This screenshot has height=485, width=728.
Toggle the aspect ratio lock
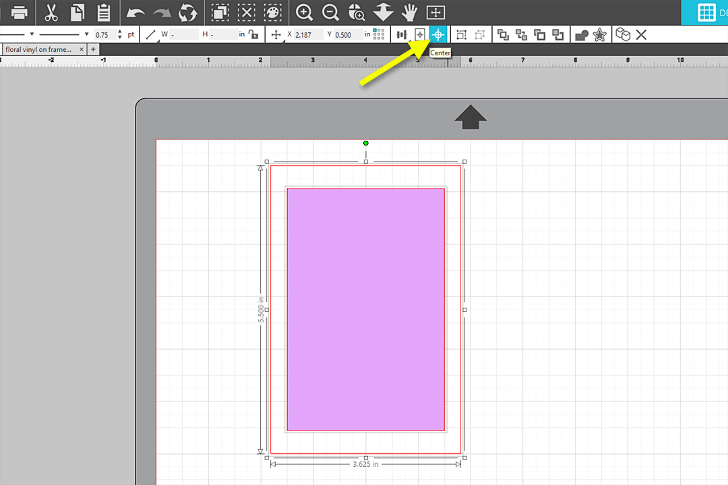(253, 34)
